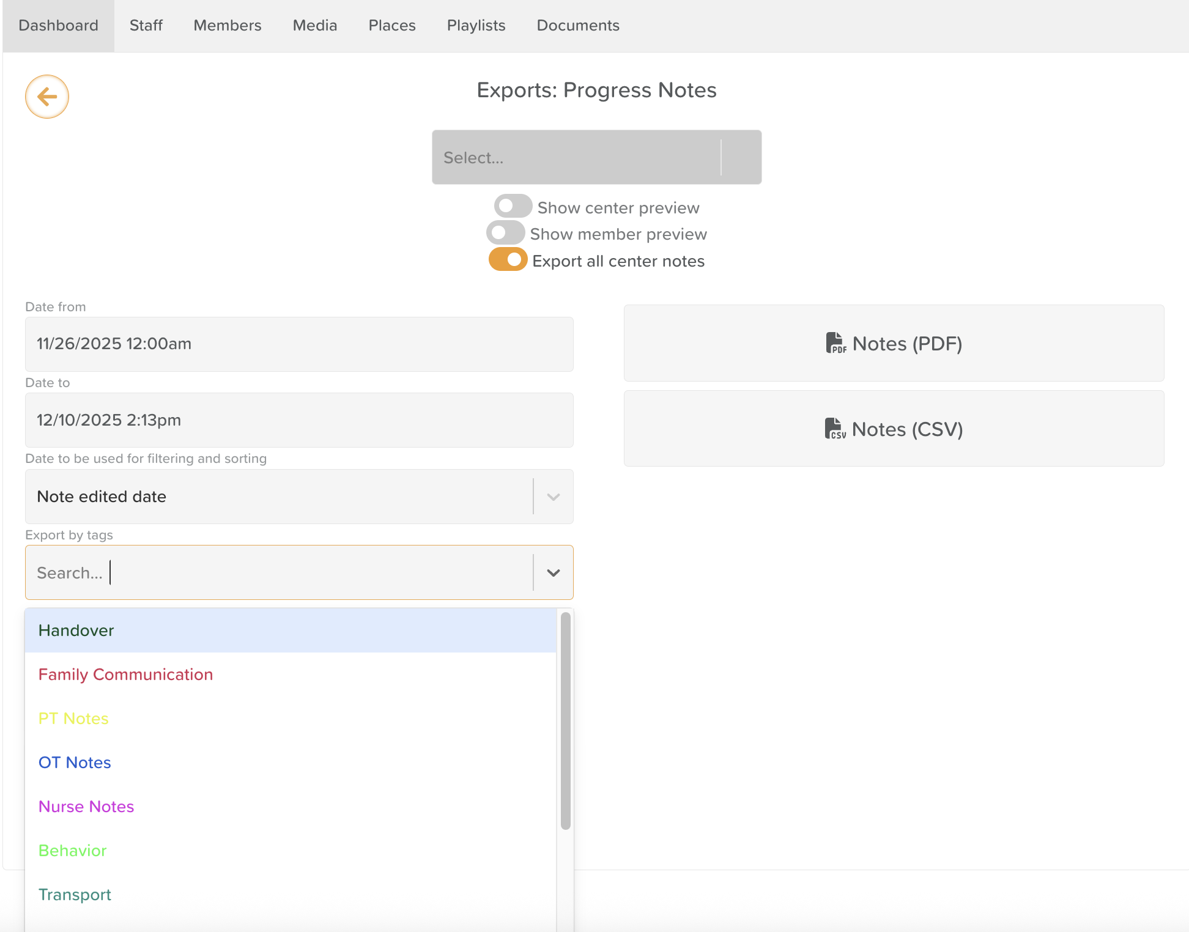The image size is (1189, 932).
Task: Enable Show member preview switch
Action: coord(505,233)
